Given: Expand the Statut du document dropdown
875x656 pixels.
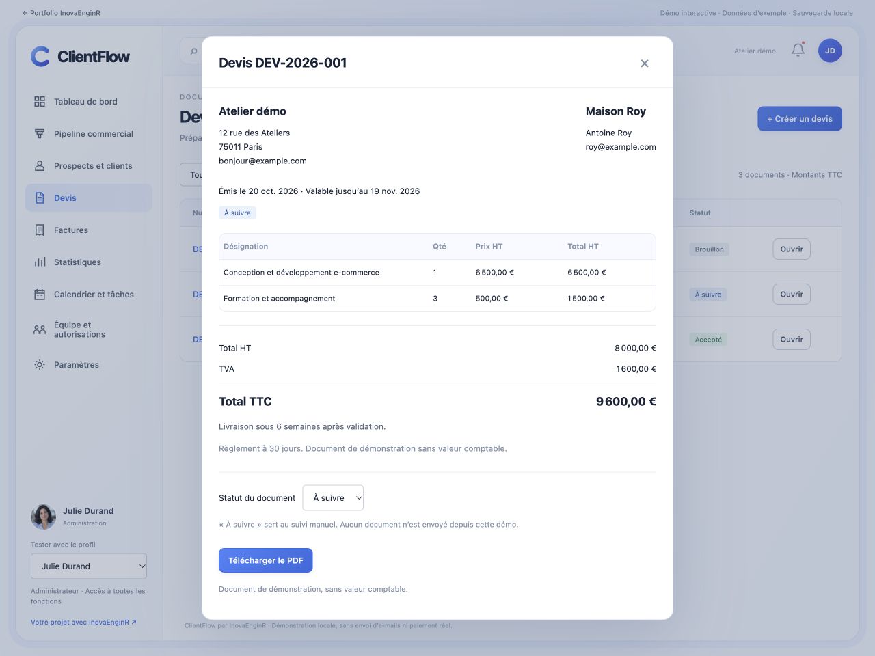Looking at the screenshot, I should 333,498.
